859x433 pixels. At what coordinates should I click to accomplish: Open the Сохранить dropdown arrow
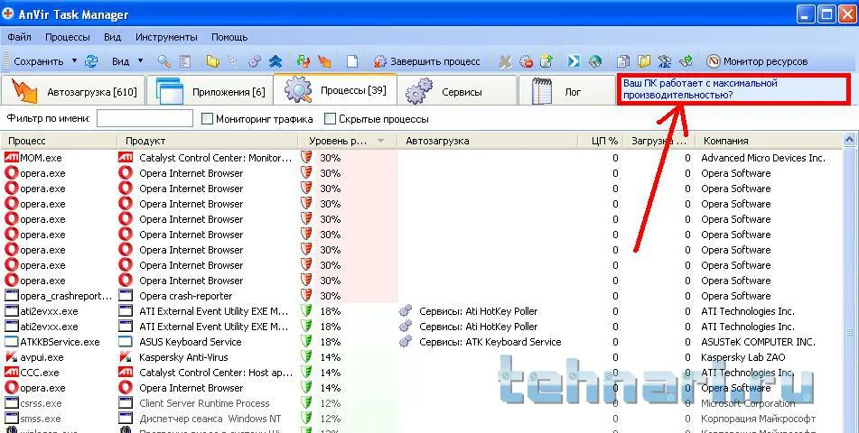74,60
